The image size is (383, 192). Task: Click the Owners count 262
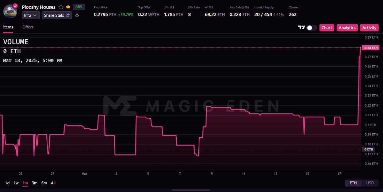coord(292,15)
